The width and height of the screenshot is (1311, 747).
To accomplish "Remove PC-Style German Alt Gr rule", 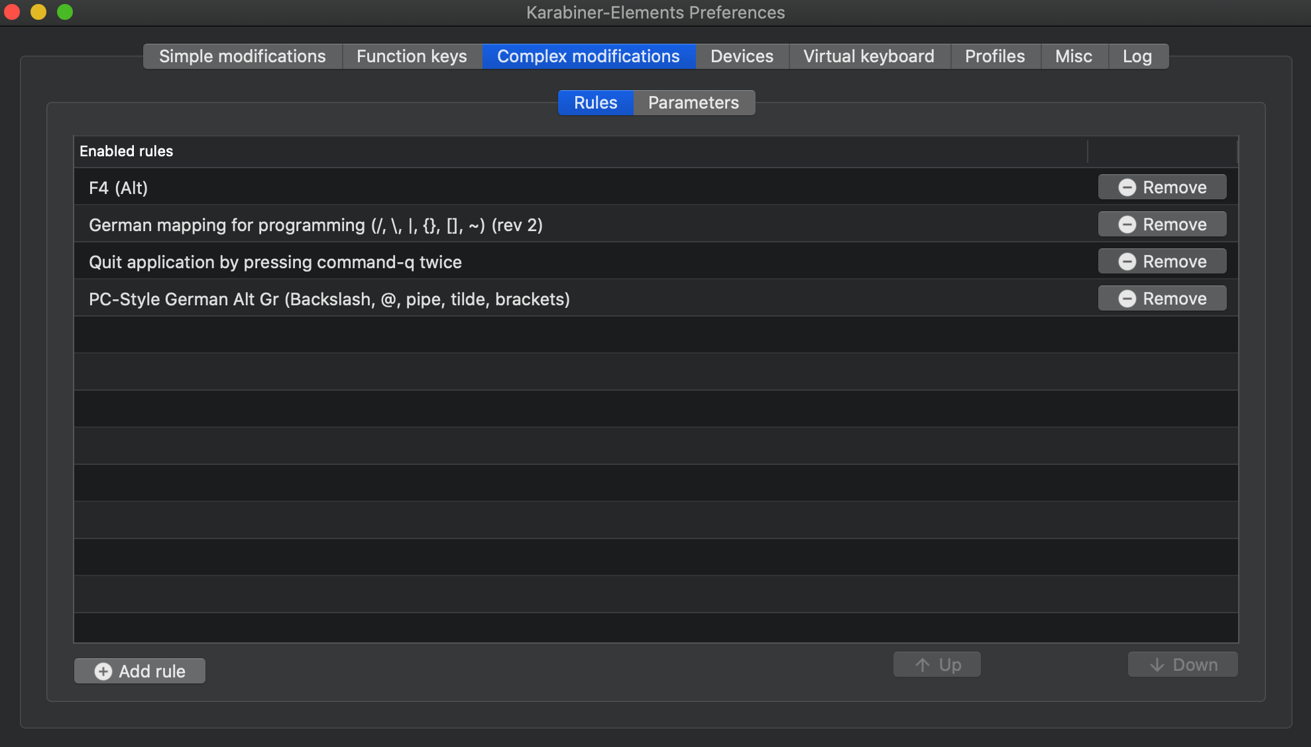I will coord(1163,298).
